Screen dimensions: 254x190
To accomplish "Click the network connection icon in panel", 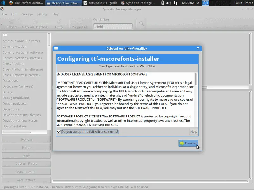I will click(176, 3).
